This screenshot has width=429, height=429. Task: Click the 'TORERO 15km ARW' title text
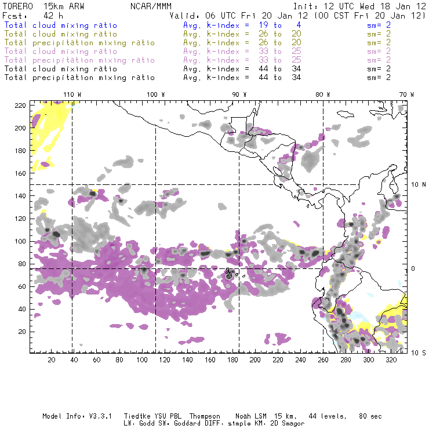[43, 6]
